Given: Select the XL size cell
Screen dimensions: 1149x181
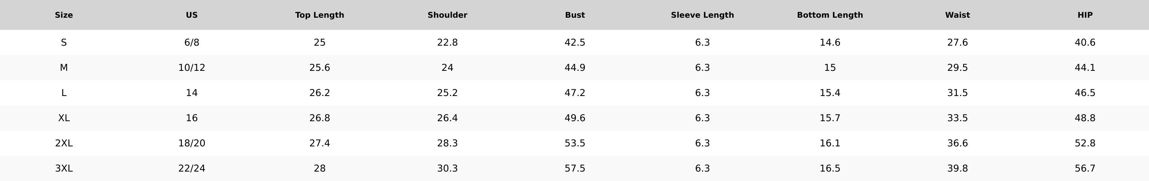Looking at the screenshot, I should 64,118.
